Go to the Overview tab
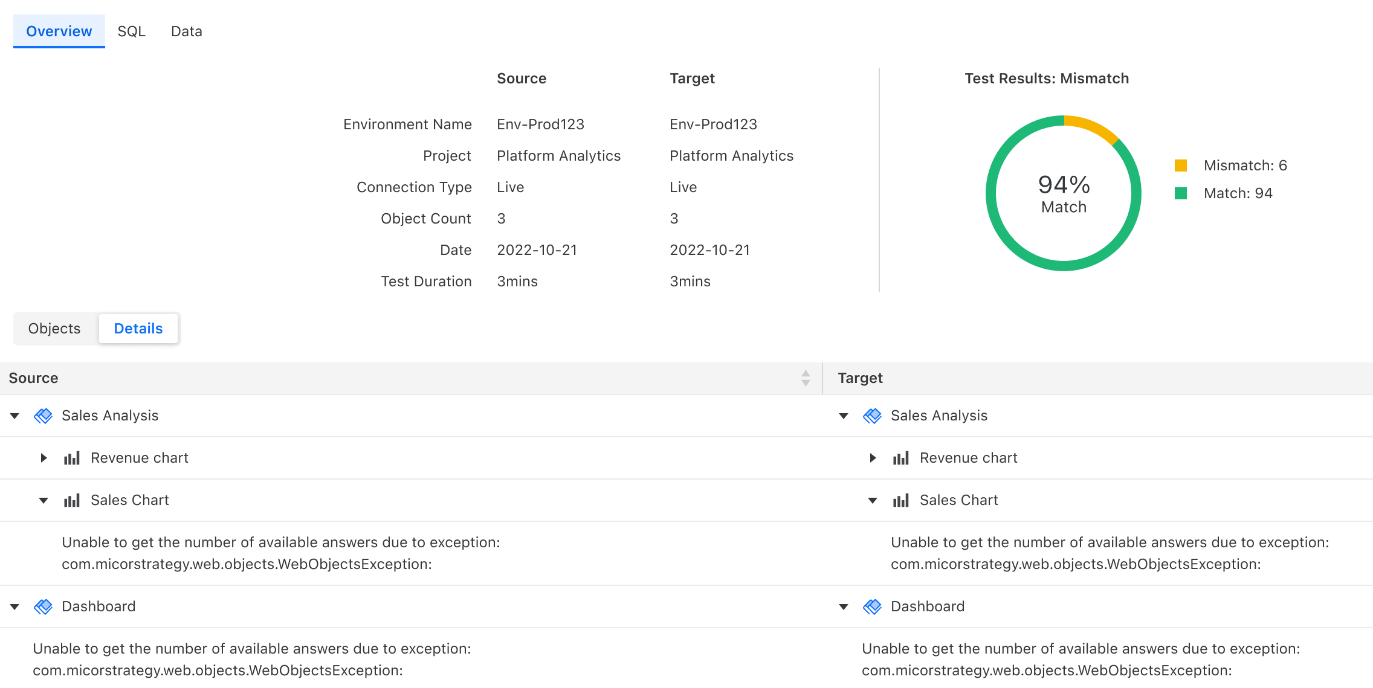 click(x=59, y=31)
